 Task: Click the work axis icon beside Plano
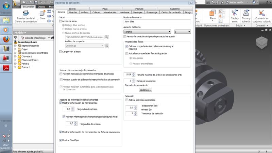point(220,11)
